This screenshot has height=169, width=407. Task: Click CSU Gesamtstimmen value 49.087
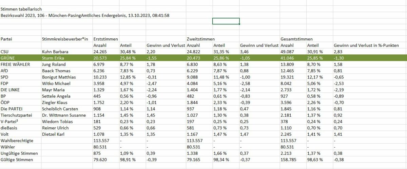[x=287, y=52]
